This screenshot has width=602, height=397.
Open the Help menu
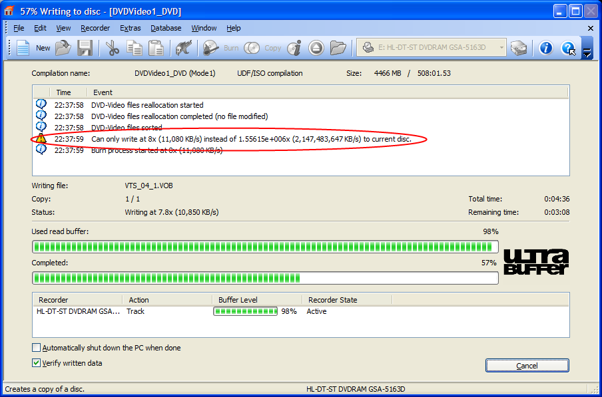click(234, 28)
